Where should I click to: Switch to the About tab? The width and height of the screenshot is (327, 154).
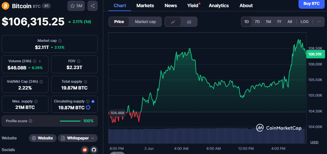tap(246, 6)
